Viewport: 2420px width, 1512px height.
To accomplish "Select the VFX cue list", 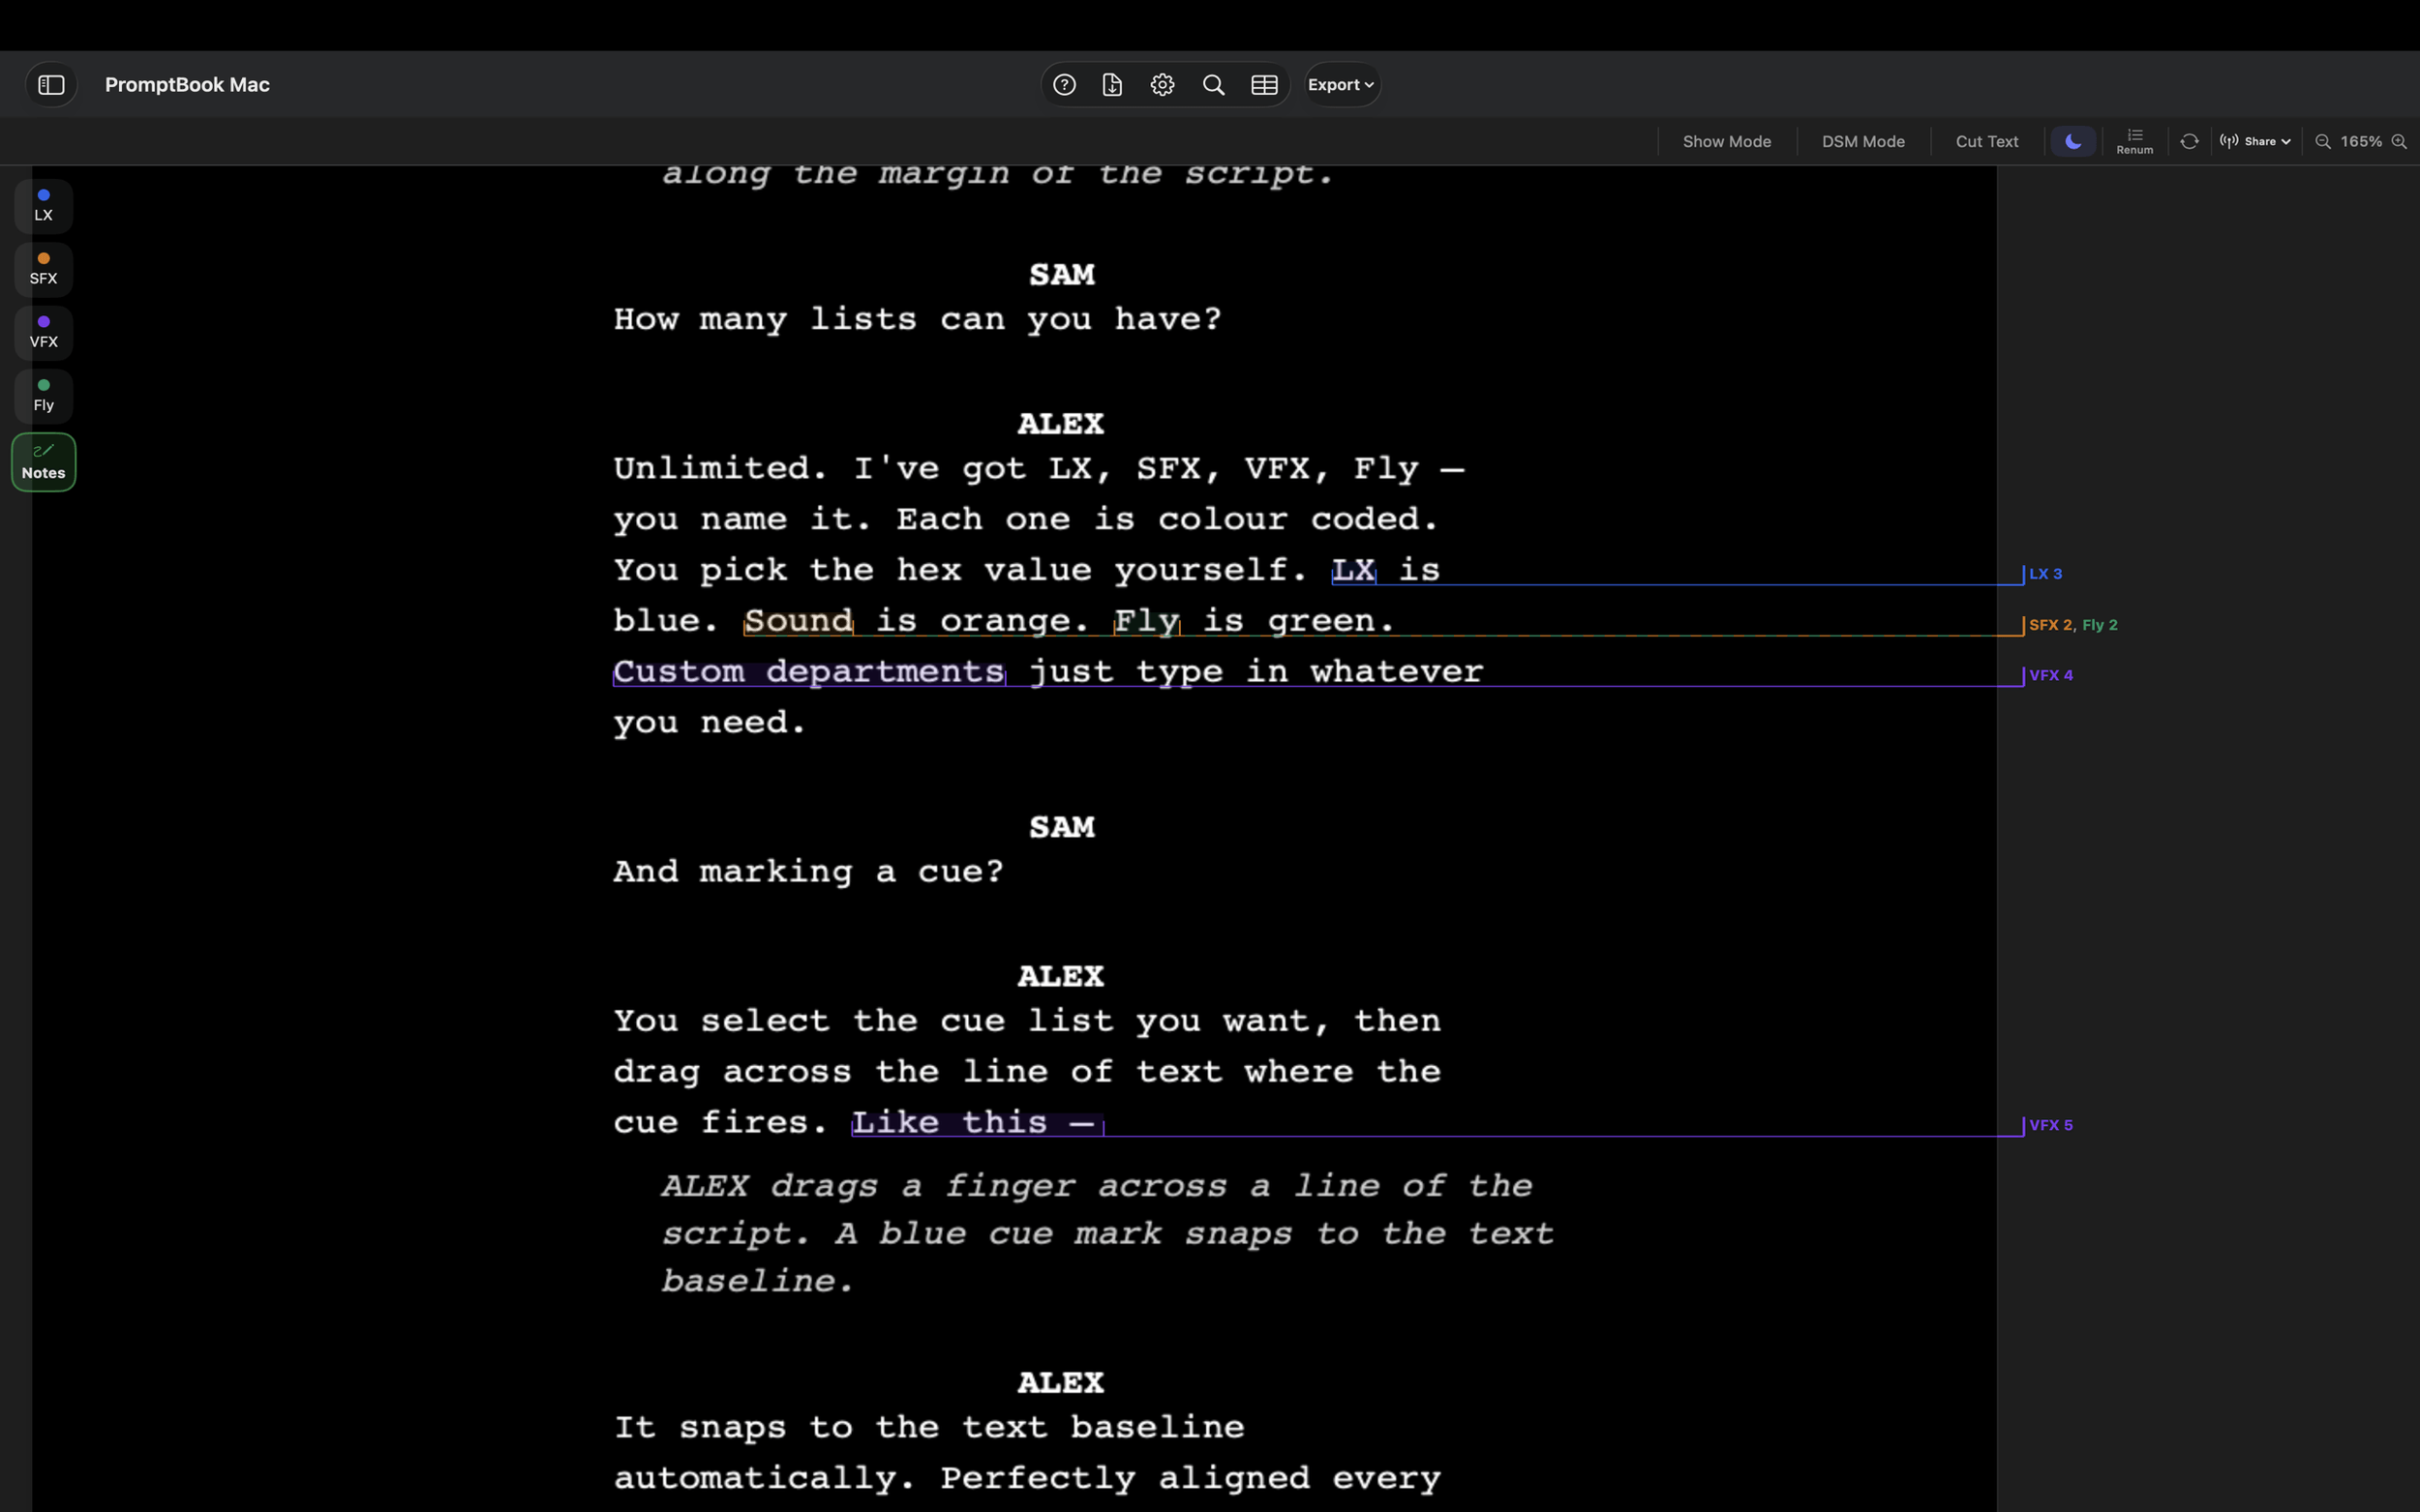I will 43,332.
